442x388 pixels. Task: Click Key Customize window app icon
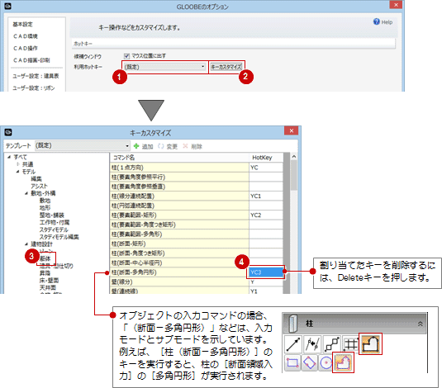pos(8,132)
